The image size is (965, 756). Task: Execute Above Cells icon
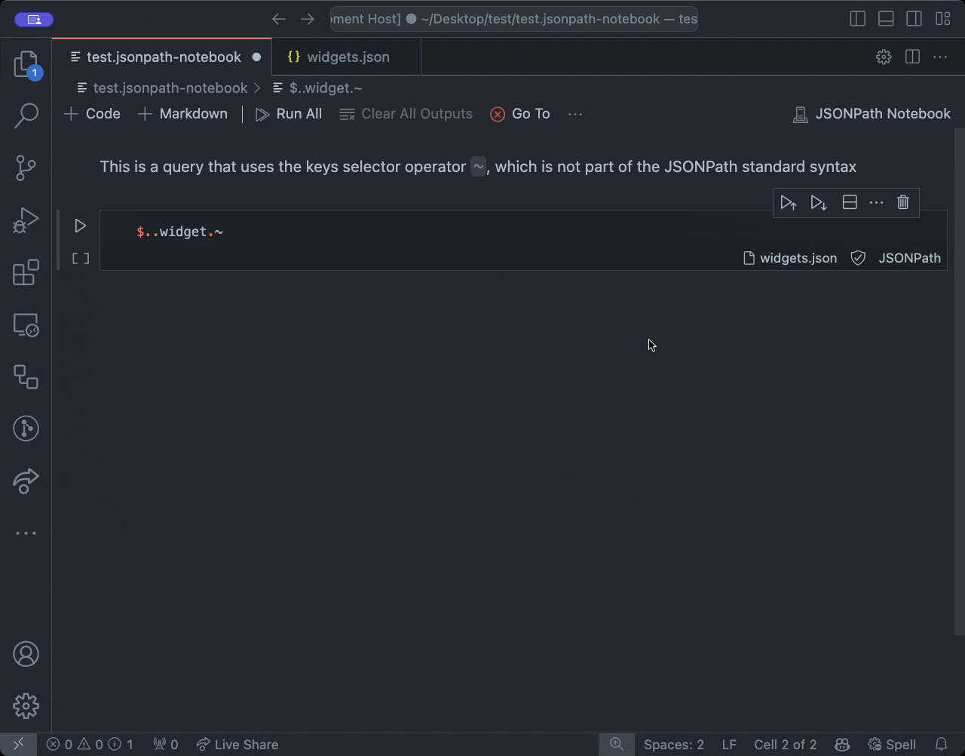[x=789, y=202]
